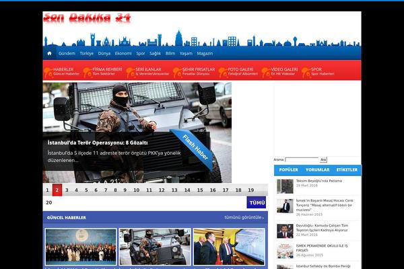Open the Gündem menu item

tap(67, 53)
